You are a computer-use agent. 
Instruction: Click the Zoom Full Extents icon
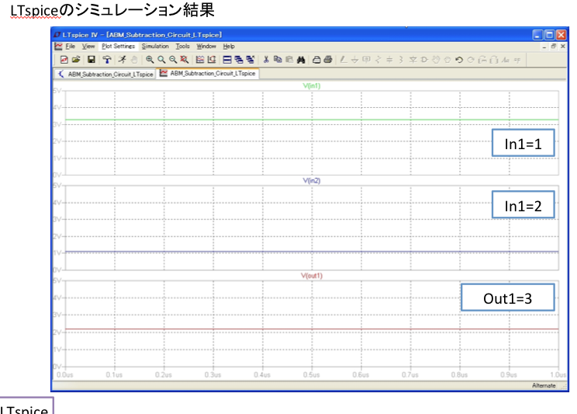185,59
